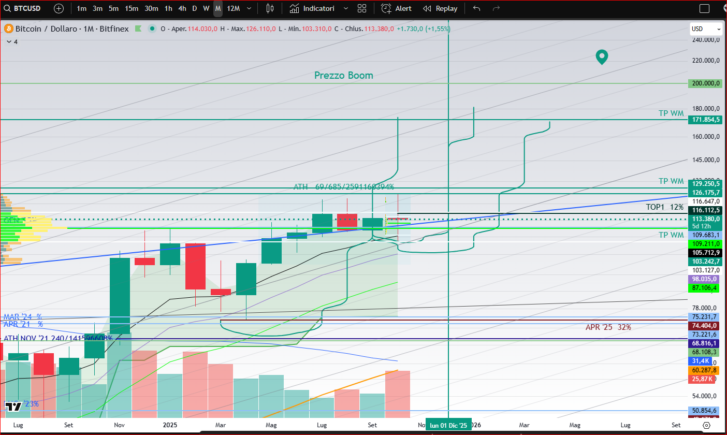The width and height of the screenshot is (727, 435).
Task: Open chart settings gear on time axis
Action: pos(706,425)
